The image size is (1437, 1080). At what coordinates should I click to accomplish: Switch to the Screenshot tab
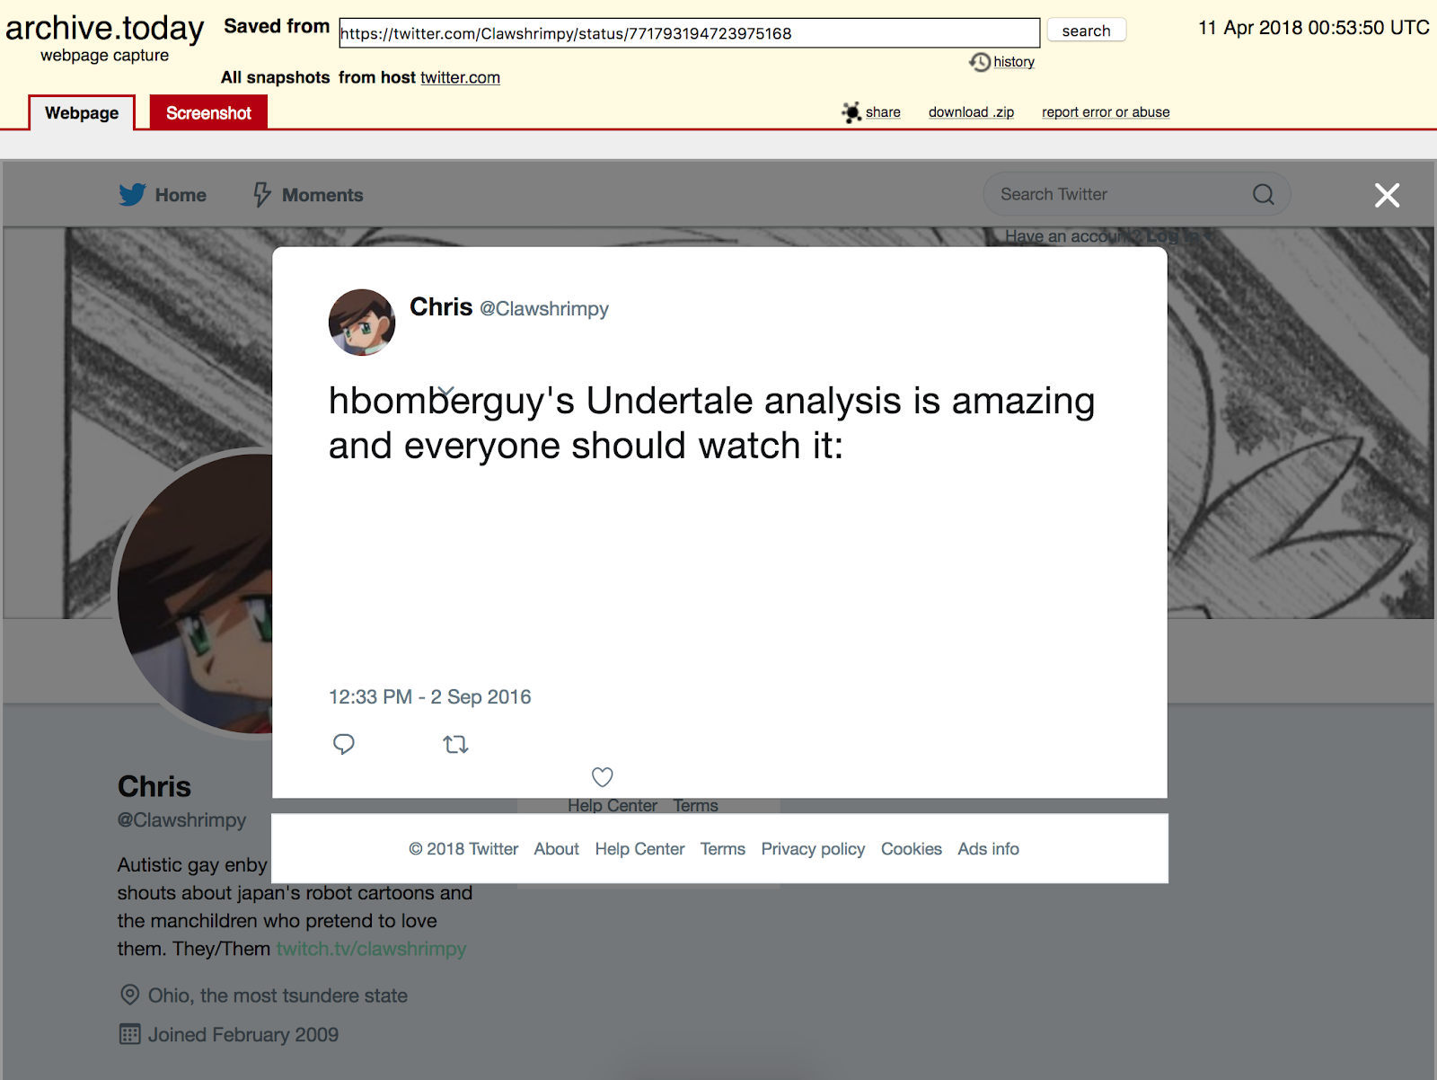tap(208, 113)
